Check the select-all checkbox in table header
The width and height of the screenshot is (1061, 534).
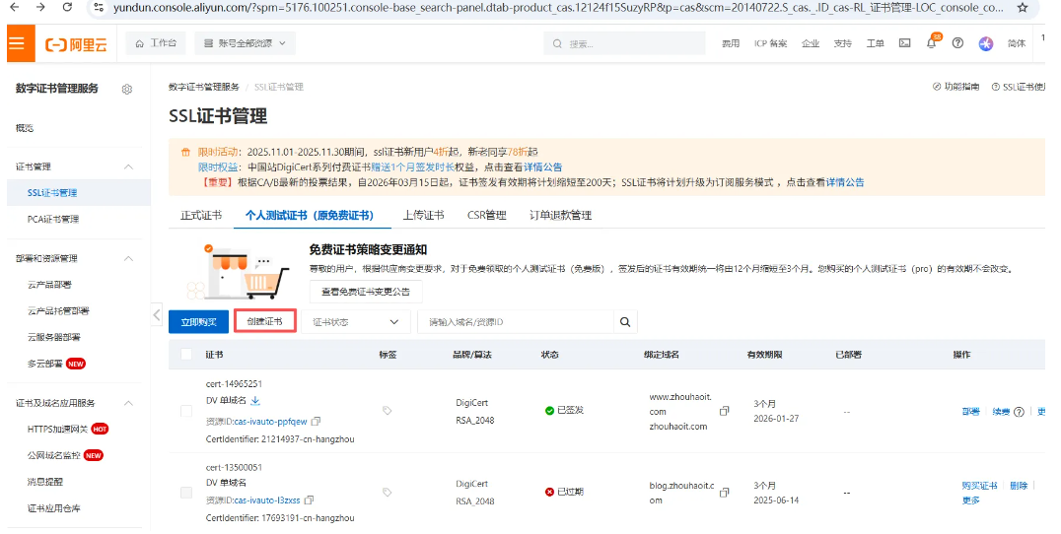pyautogui.click(x=187, y=355)
